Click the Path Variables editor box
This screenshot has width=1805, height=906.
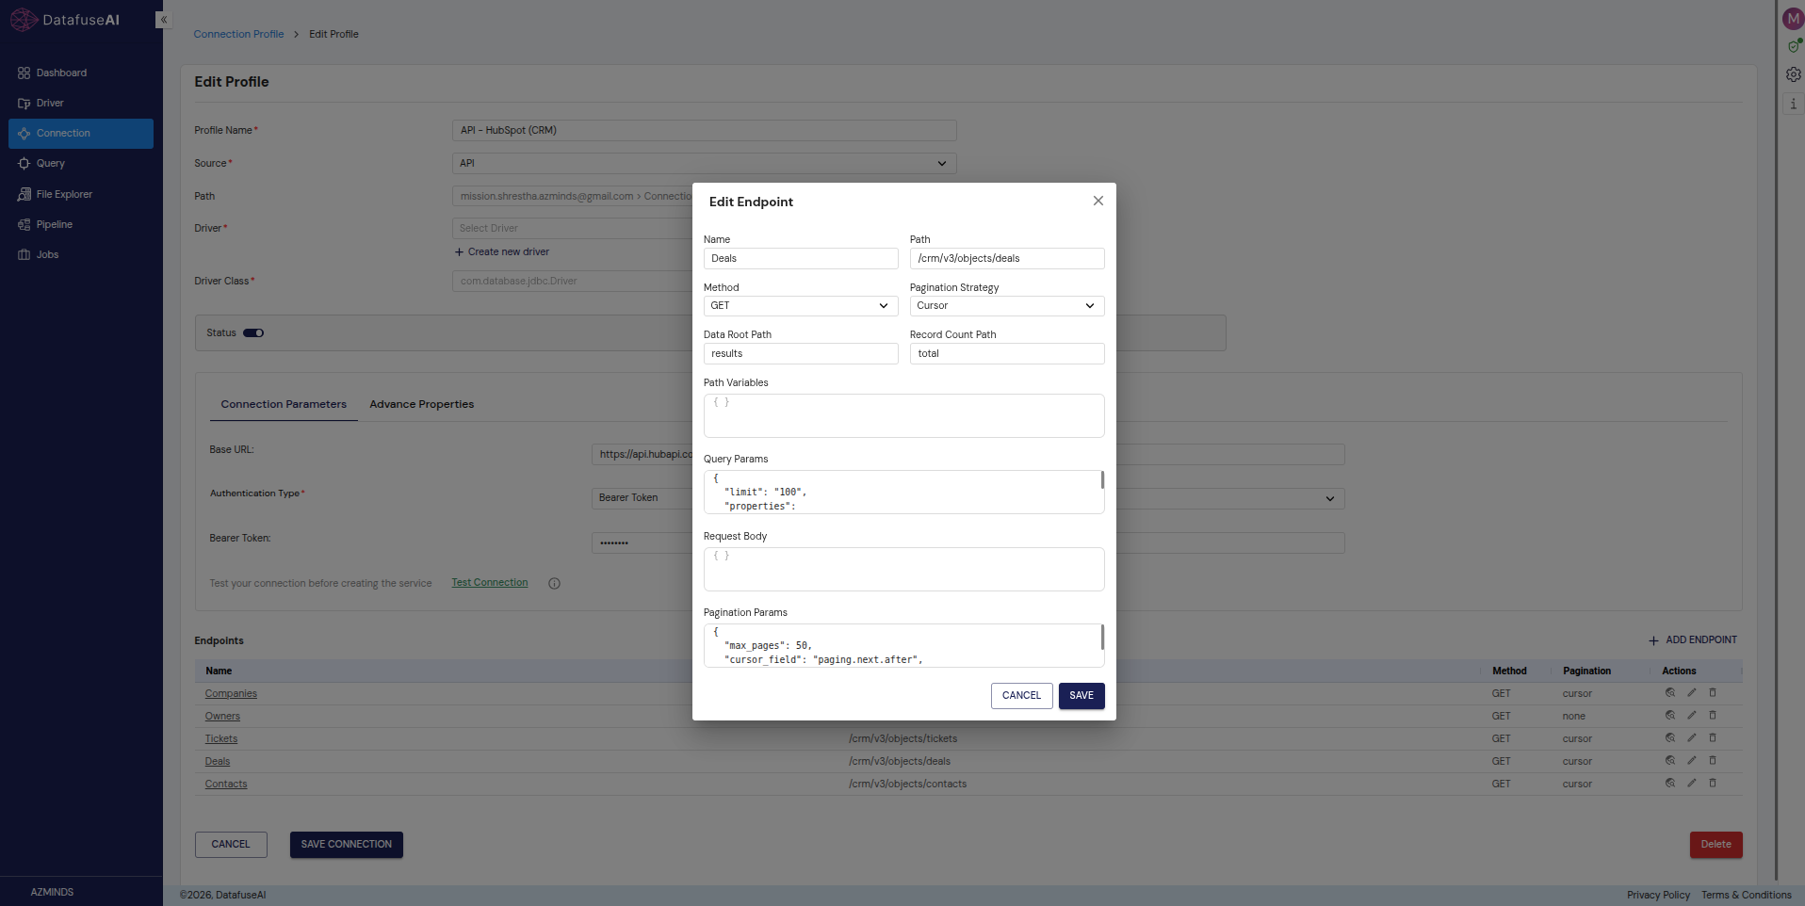903,415
